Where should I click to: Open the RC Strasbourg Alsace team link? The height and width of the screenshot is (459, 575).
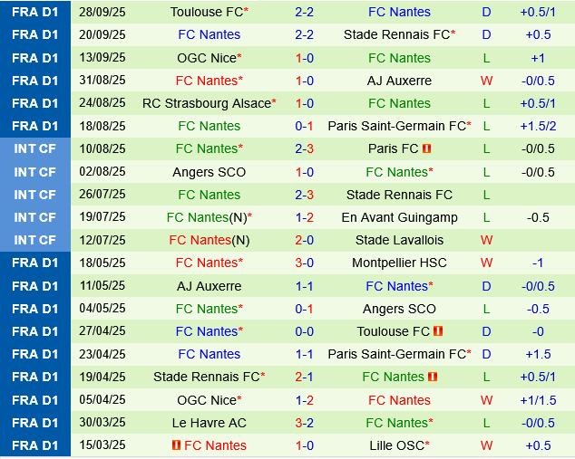[207, 103]
